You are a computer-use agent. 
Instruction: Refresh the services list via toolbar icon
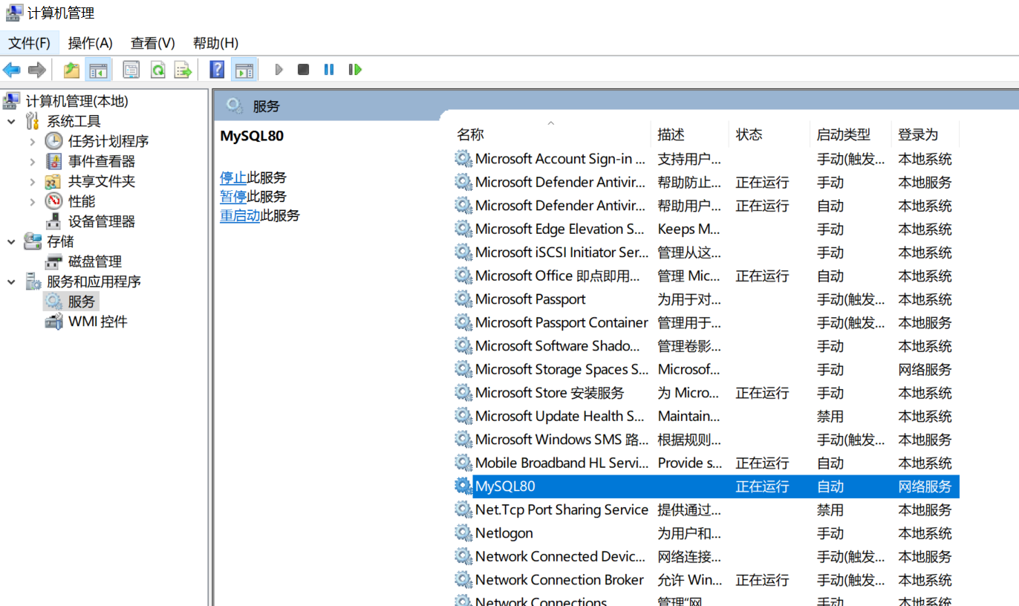(x=160, y=69)
